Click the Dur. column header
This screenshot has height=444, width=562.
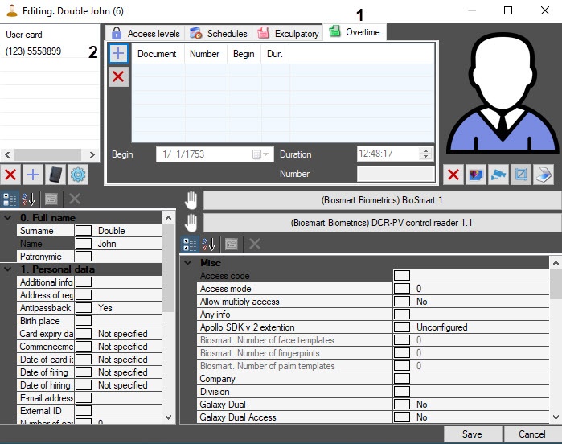coord(275,54)
